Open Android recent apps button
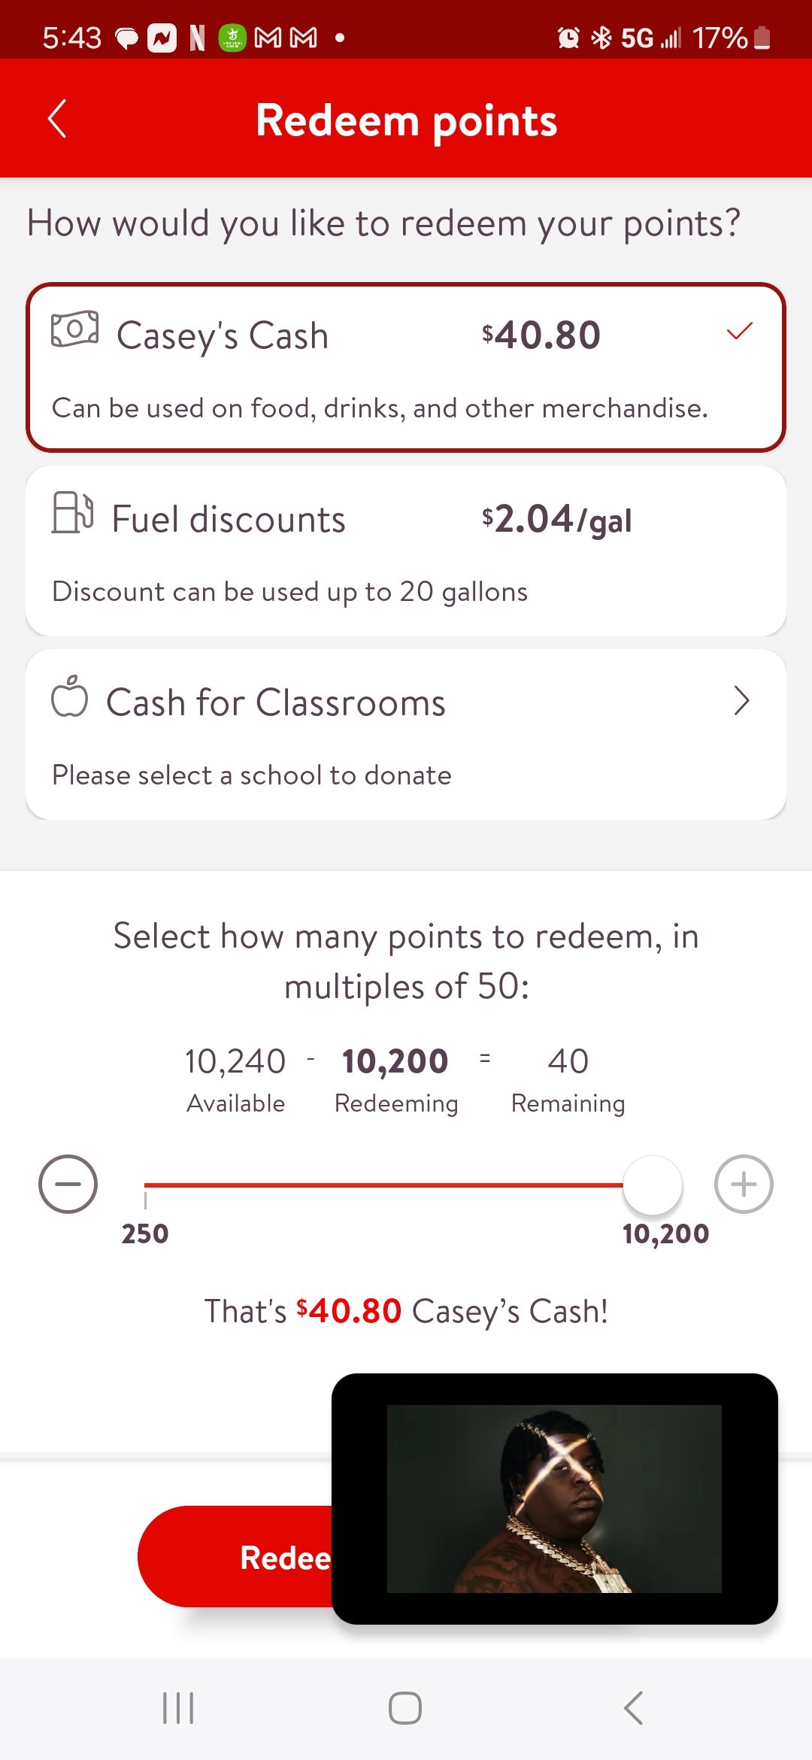This screenshot has width=812, height=1760. pos(179,1707)
